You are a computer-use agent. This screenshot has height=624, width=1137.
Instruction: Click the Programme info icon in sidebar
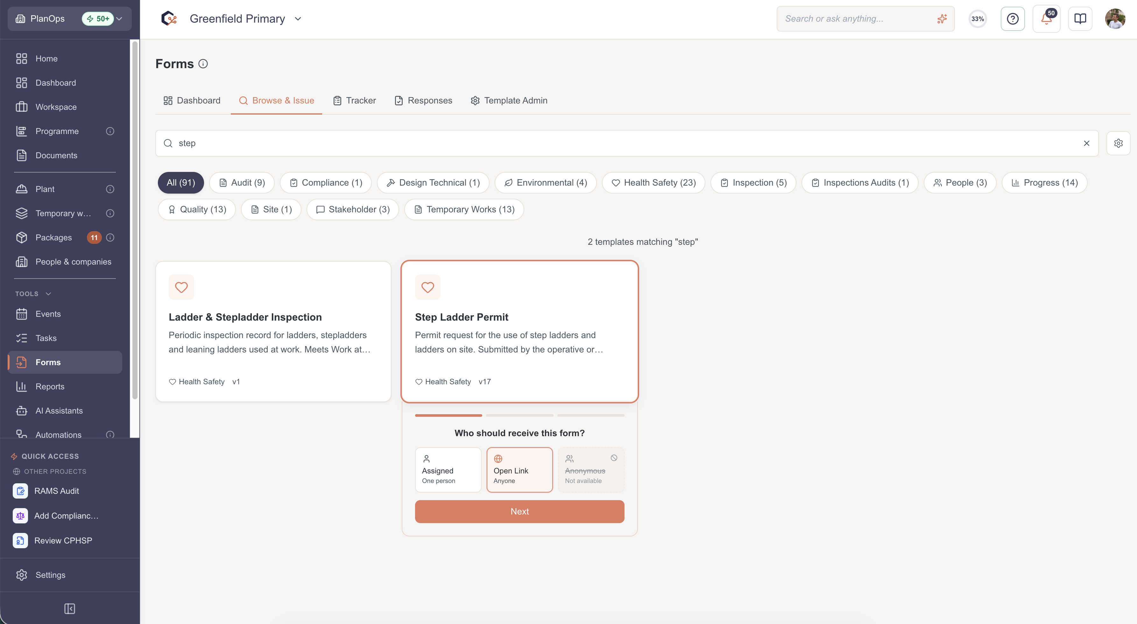click(110, 131)
